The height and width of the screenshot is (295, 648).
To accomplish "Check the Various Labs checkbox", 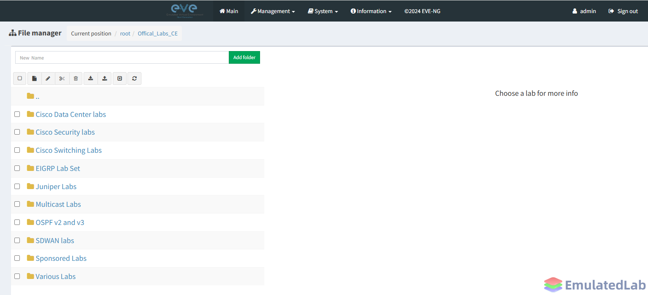I will 17,276.
